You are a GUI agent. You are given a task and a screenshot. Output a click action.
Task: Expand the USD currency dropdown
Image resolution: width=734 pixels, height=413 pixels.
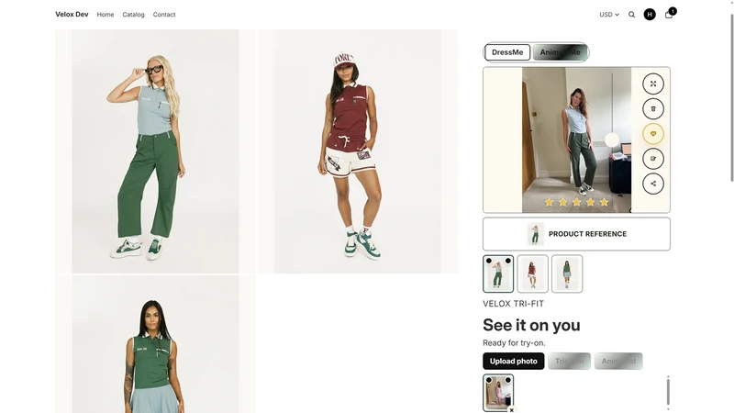point(609,15)
